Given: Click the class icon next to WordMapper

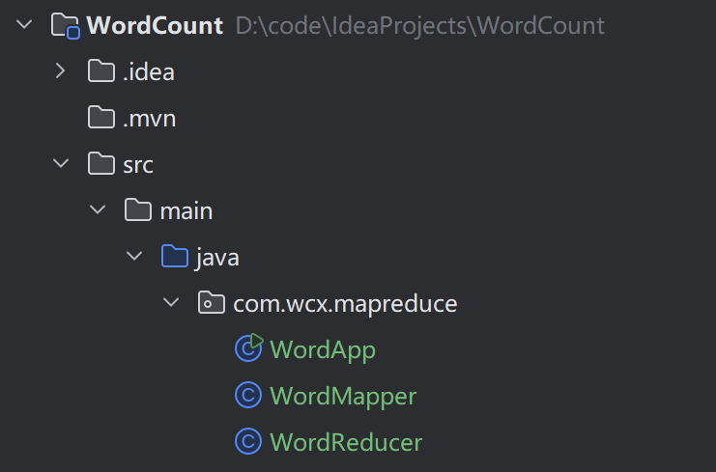Looking at the screenshot, I should [x=248, y=395].
